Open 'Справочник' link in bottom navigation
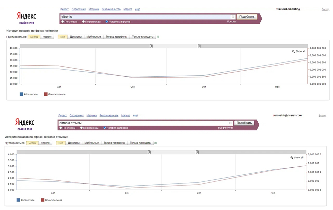The image size is (333, 210). [x=77, y=115]
